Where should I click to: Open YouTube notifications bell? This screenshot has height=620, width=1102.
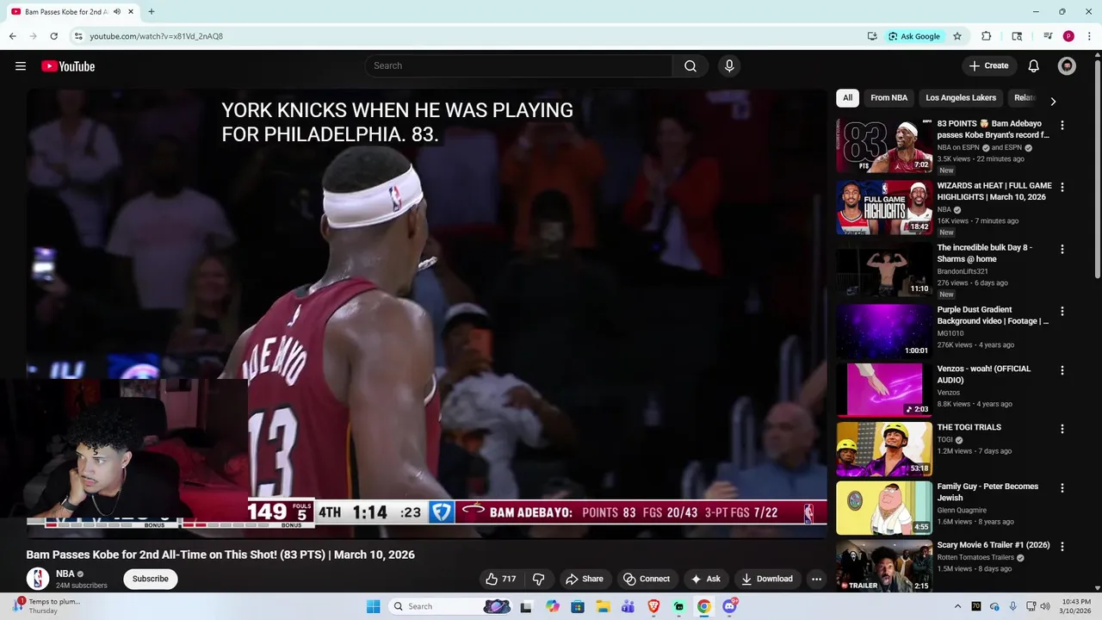(x=1033, y=66)
